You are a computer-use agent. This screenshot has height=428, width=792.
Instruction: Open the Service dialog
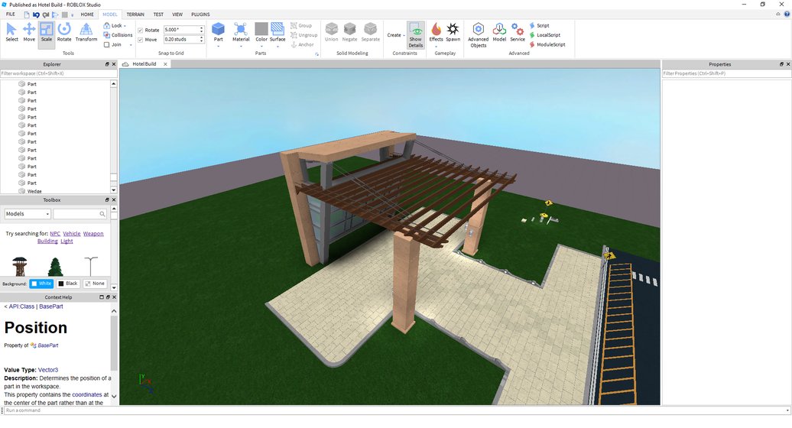pyautogui.click(x=518, y=32)
